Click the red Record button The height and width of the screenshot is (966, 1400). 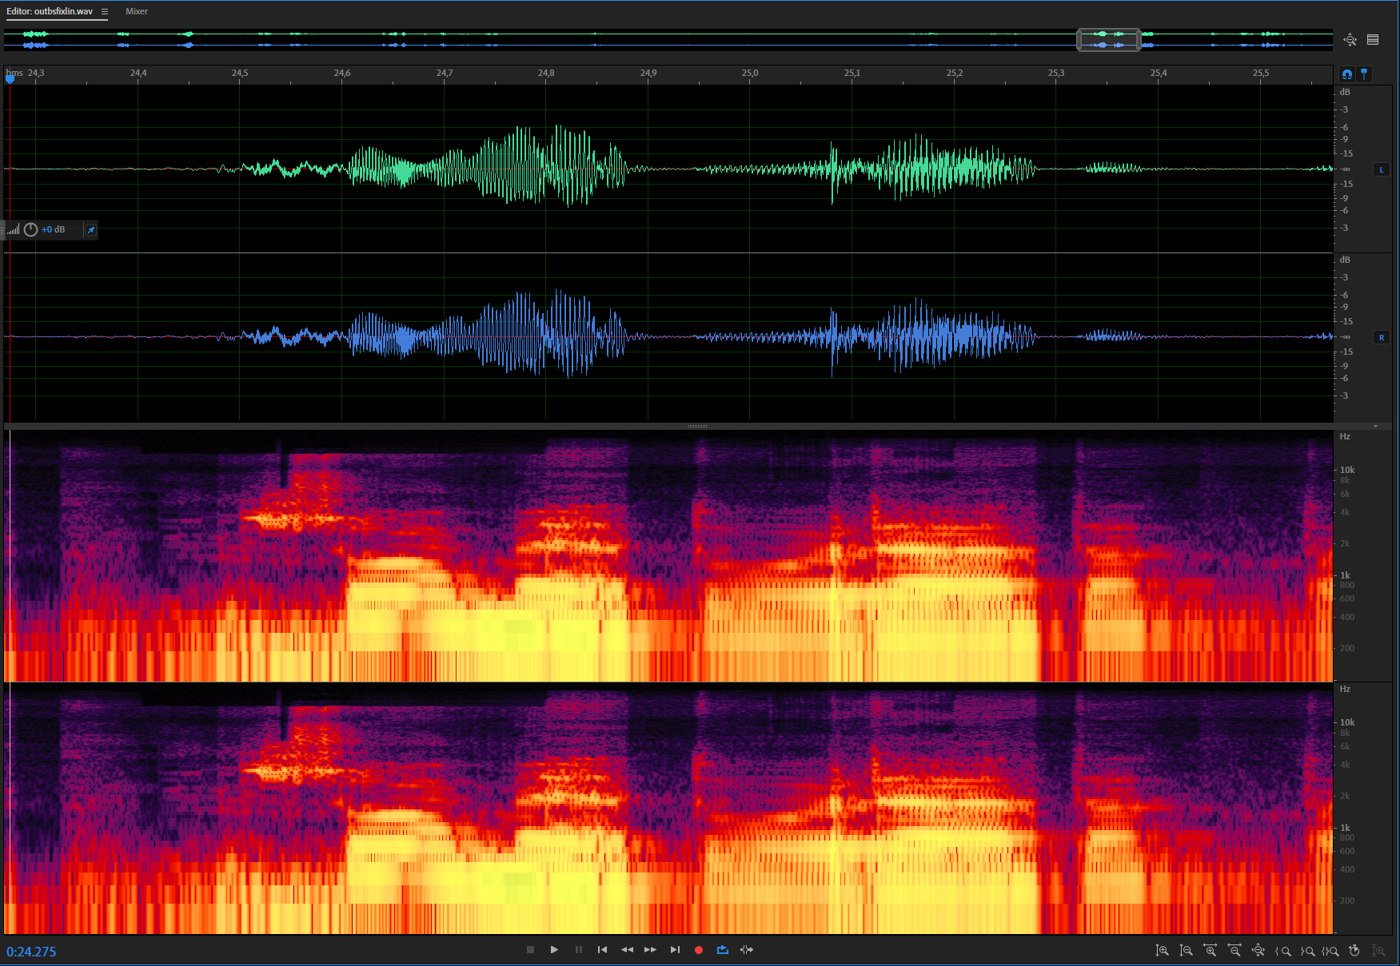698,950
